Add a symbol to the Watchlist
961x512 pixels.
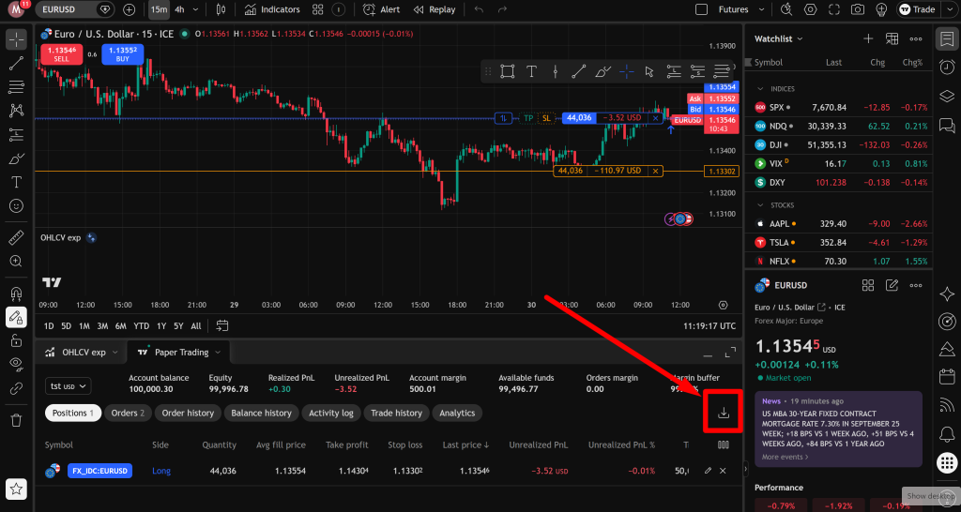pos(868,38)
